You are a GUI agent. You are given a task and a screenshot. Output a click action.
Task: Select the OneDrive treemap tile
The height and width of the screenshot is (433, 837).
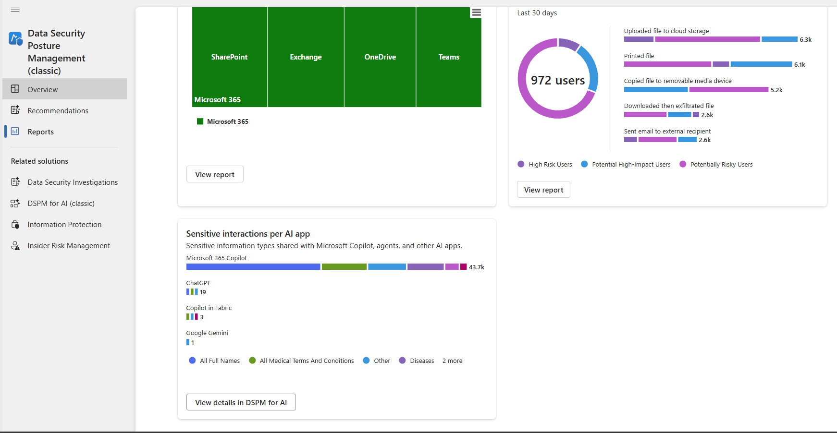coord(380,57)
